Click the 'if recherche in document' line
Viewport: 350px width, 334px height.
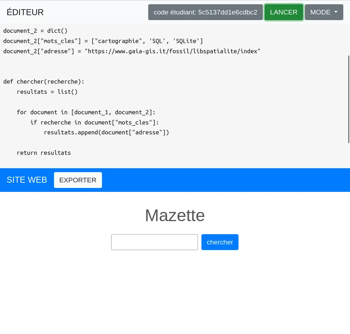coord(95,123)
